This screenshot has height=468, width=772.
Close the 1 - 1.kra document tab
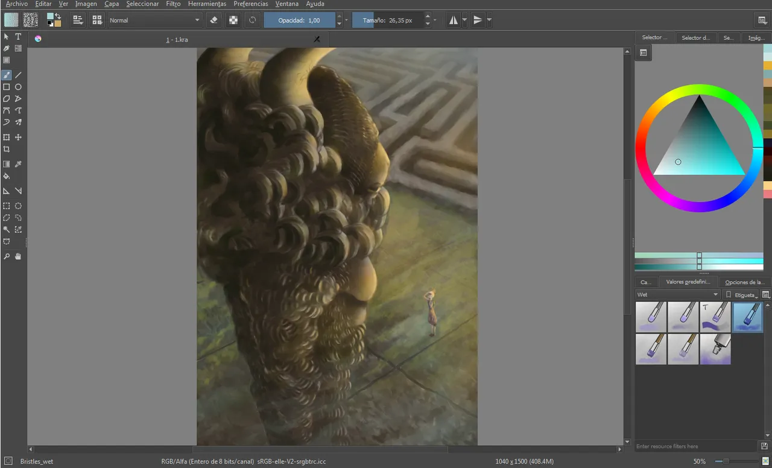tap(317, 39)
